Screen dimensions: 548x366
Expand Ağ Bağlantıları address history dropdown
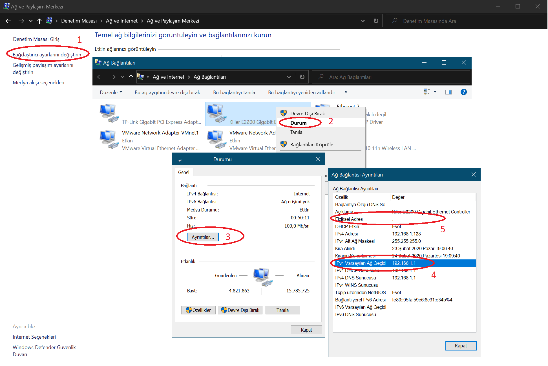(289, 77)
